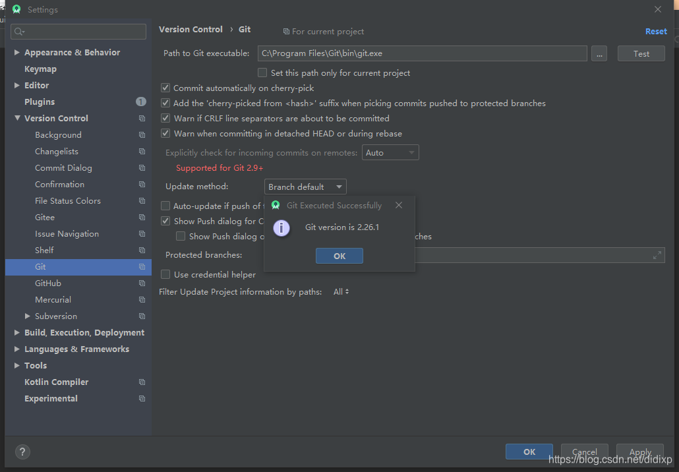Click the Version Control breadcrumb

tap(191, 30)
